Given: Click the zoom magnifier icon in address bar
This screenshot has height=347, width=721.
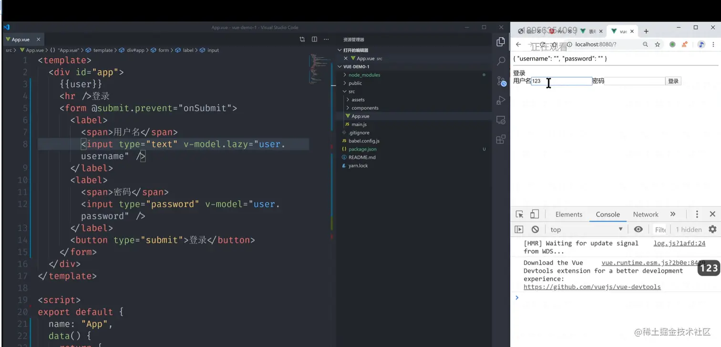Looking at the screenshot, I should pos(645,44).
